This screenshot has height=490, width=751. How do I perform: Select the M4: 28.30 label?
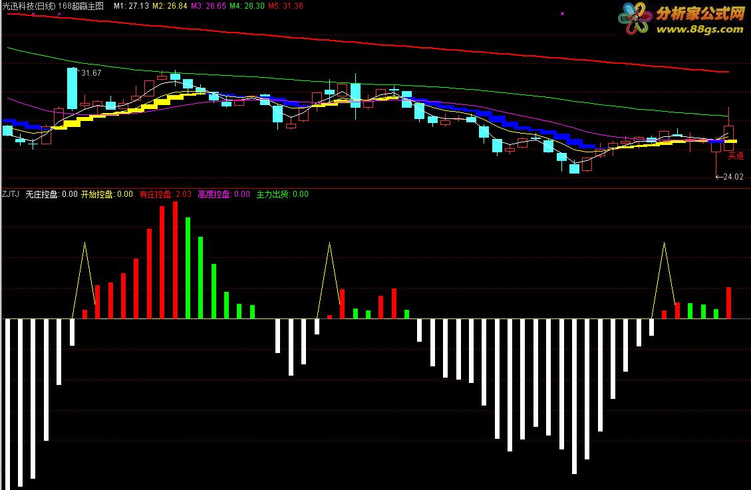coord(247,6)
